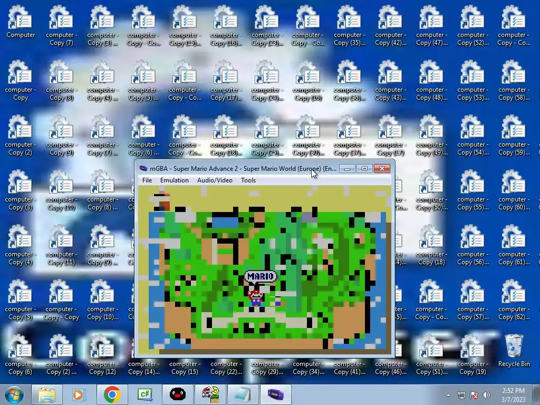Switch to mGBA from the taskbar

click(x=275, y=394)
